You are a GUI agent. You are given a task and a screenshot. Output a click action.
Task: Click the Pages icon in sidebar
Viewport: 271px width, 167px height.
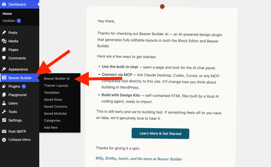coord(4,49)
